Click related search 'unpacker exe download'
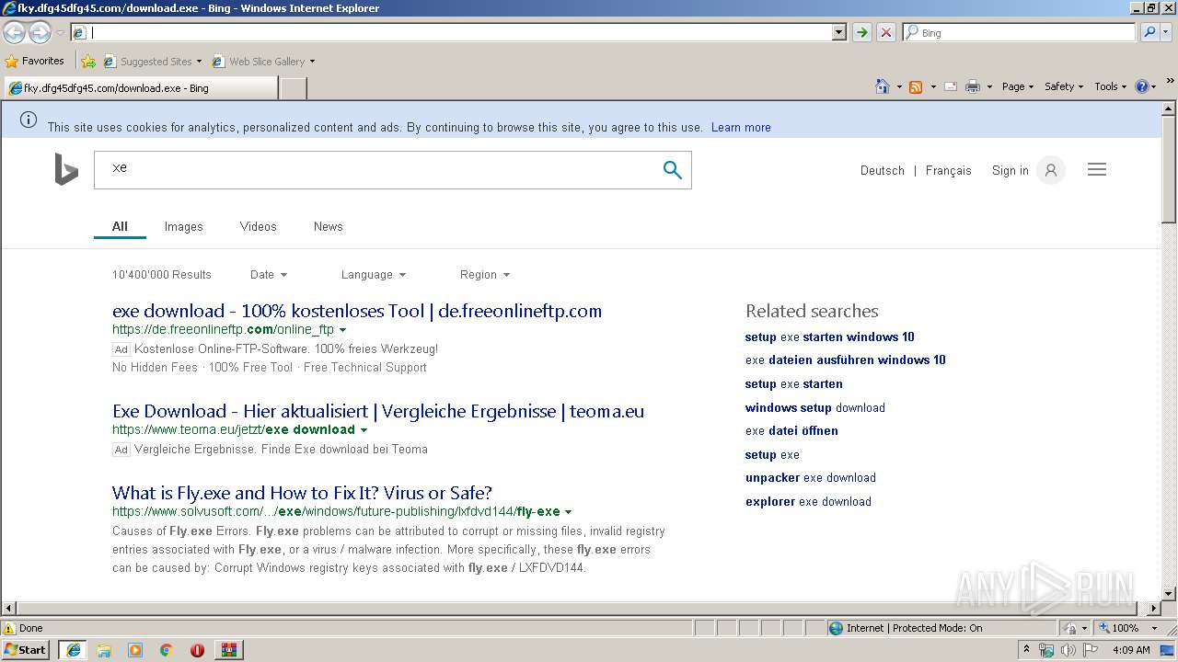Image resolution: width=1178 pixels, height=662 pixels. click(x=811, y=478)
